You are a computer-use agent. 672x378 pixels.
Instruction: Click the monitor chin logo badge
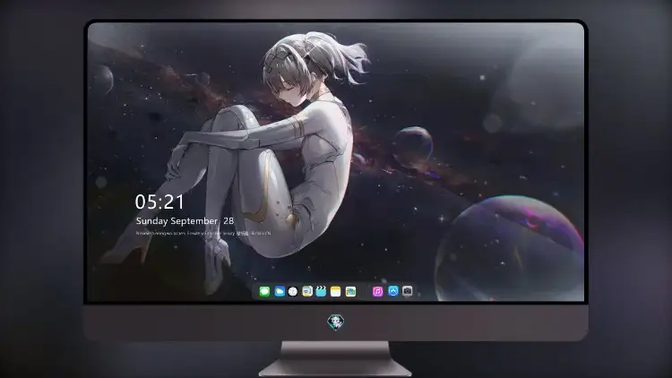coord(336,322)
